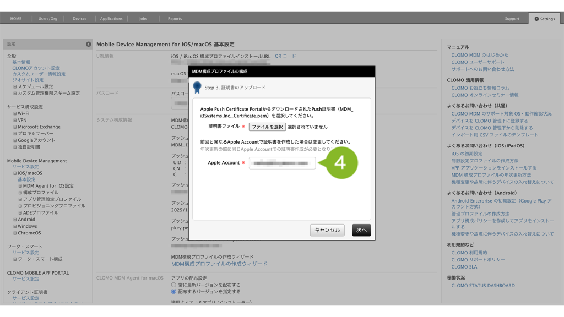The image size is (564, 317).
Task: Click the 次へ button
Action: click(x=361, y=230)
